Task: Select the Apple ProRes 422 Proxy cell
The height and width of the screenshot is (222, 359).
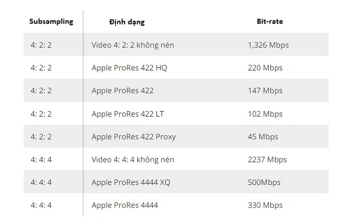Action: click(x=133, y=137)
